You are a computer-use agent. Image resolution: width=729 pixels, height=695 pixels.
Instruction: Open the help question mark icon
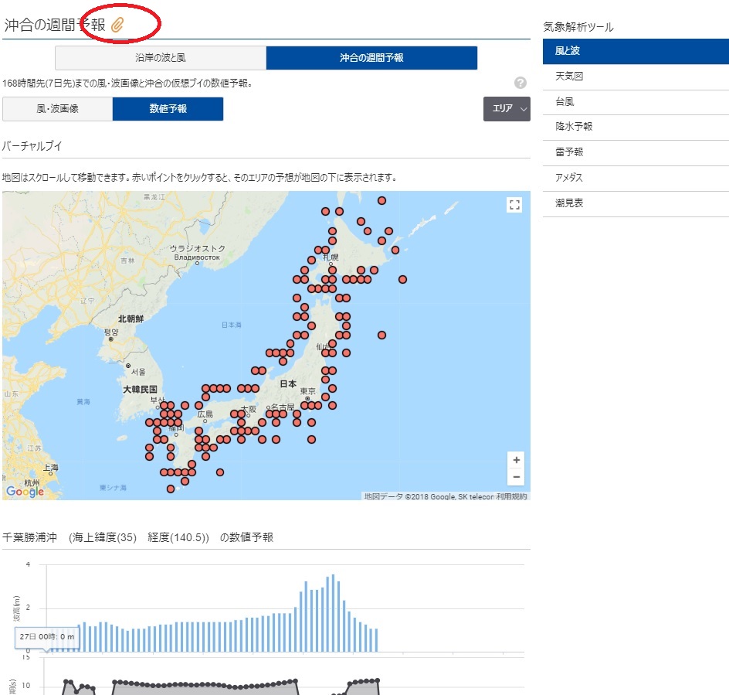coord(520,83)
